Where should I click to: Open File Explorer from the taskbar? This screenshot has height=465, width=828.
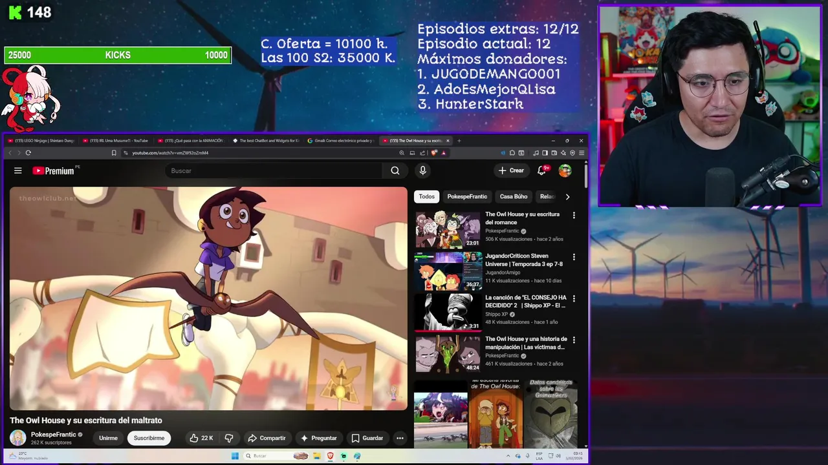click(317, 456)
